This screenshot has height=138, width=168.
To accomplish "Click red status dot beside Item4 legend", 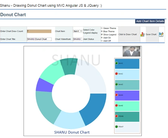I will [x=117, y=95].
